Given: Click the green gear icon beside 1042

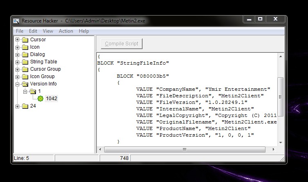Looking at the screenshot, I should click(x=40, y=99).
